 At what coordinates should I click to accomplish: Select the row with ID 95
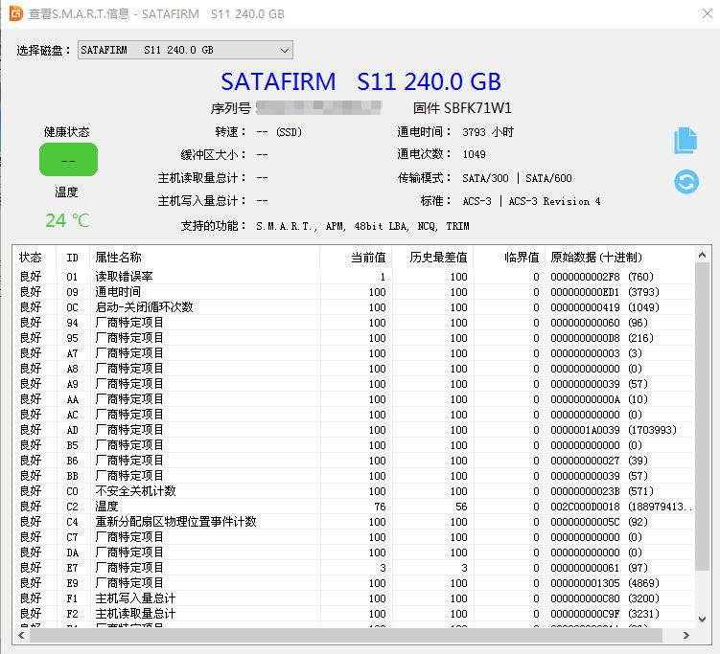[x=354, y=338]
